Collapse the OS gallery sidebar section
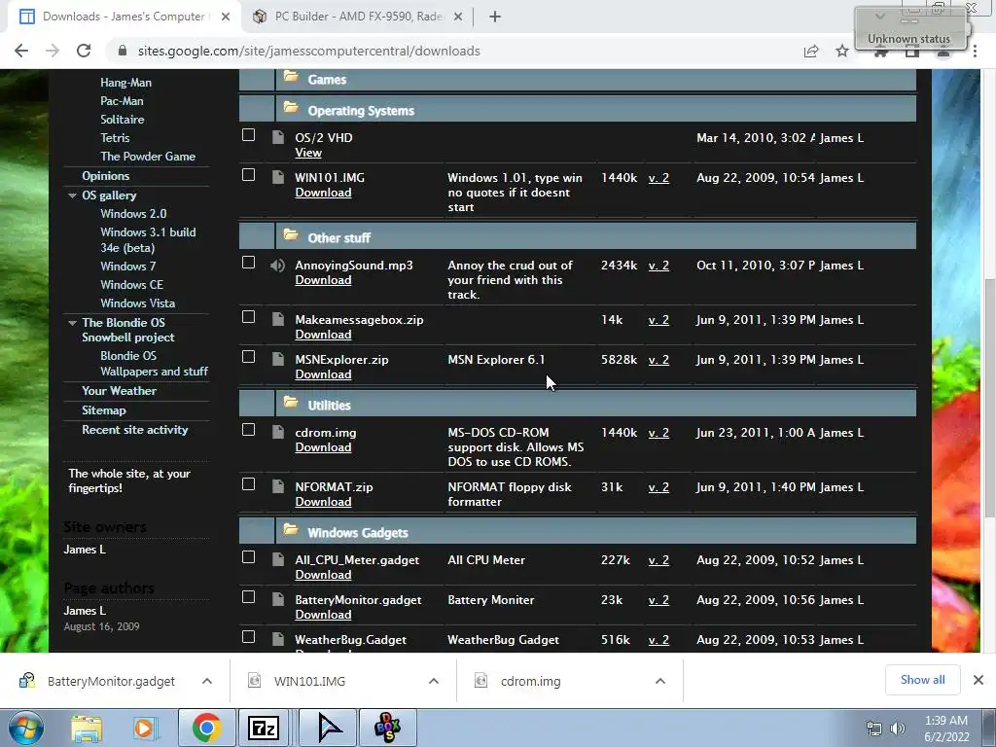The height and width of the screenshot is (747, 996). point(72,196)
